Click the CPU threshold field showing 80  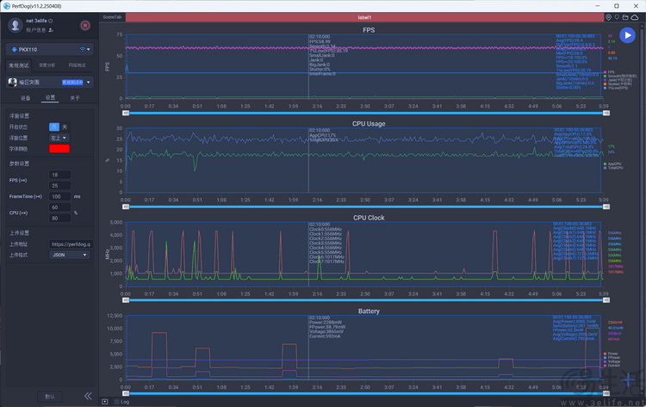[x=59, y=218]
